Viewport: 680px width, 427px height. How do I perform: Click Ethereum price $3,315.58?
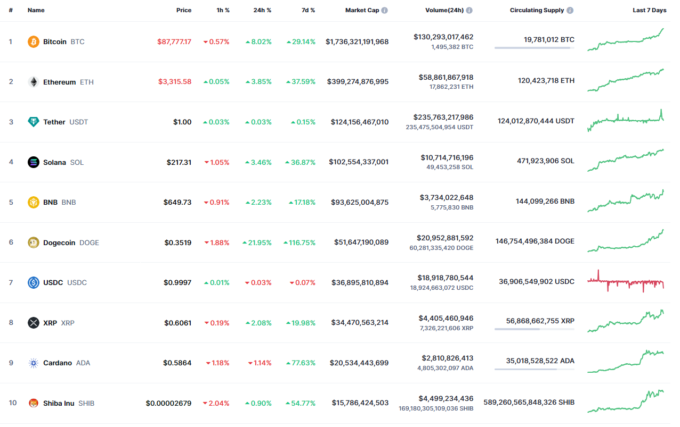[175, 82]
